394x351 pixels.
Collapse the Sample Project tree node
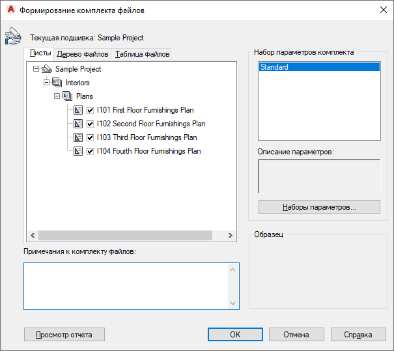pyautogui.click(x=36, y=69)
